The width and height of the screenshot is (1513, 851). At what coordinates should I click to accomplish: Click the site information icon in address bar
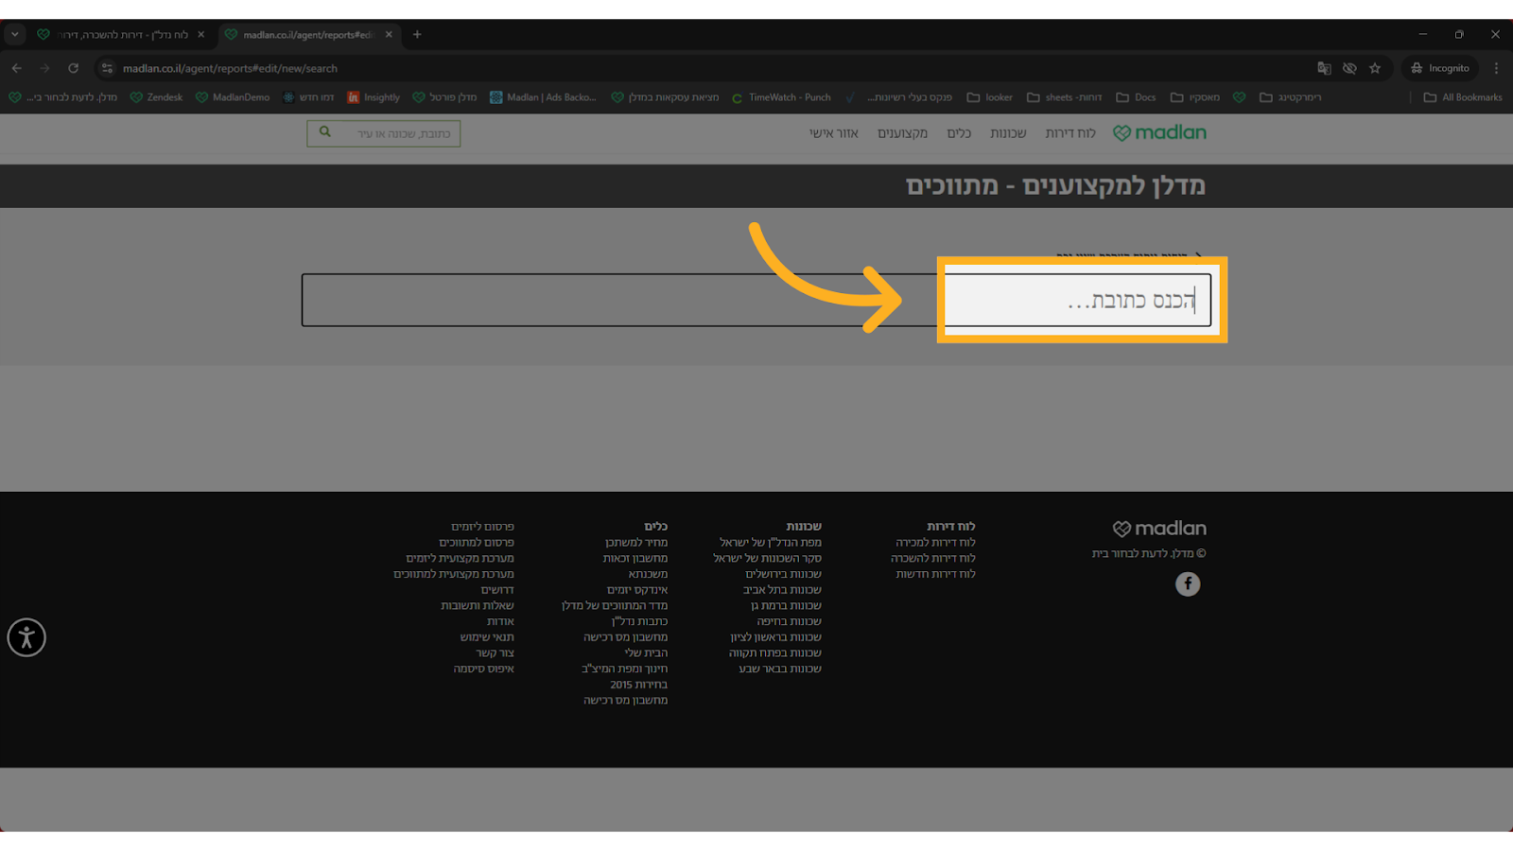pos(107,68)
